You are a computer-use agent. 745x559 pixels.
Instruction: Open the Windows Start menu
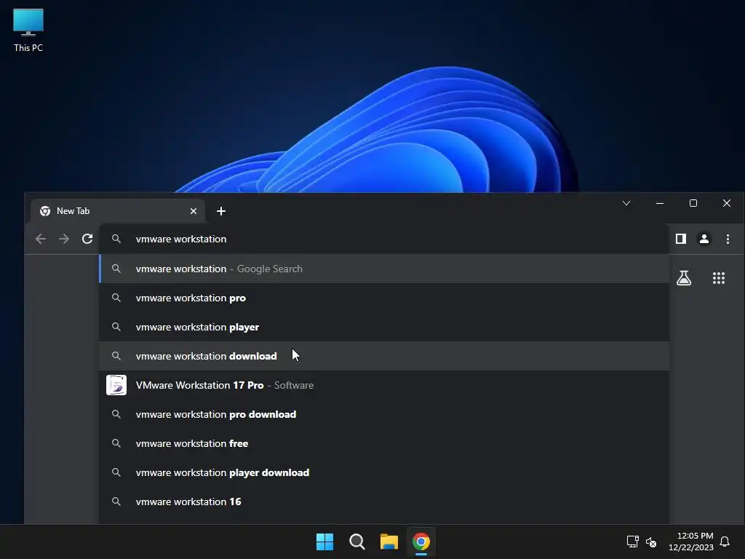325,542
